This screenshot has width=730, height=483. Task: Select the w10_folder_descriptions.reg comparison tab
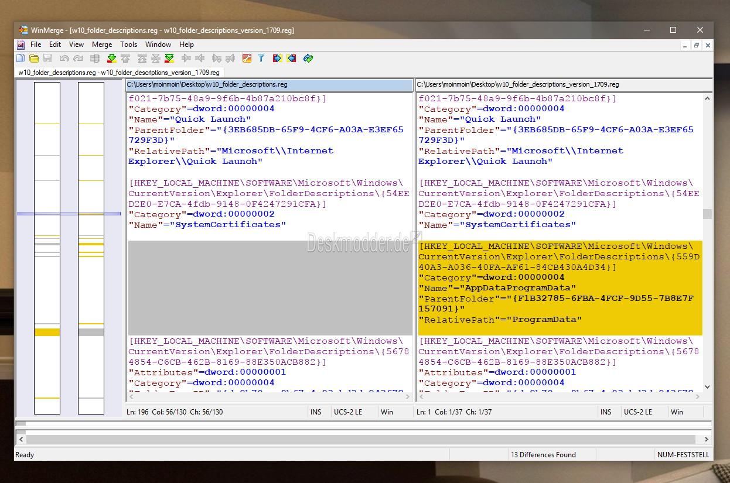pyautogui.click(x=119, y=73)
